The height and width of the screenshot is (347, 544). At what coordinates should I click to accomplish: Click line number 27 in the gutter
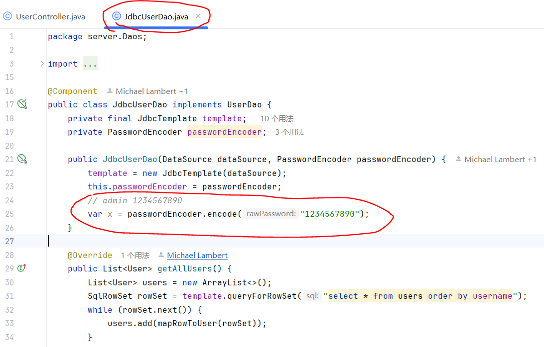point(9,241)
